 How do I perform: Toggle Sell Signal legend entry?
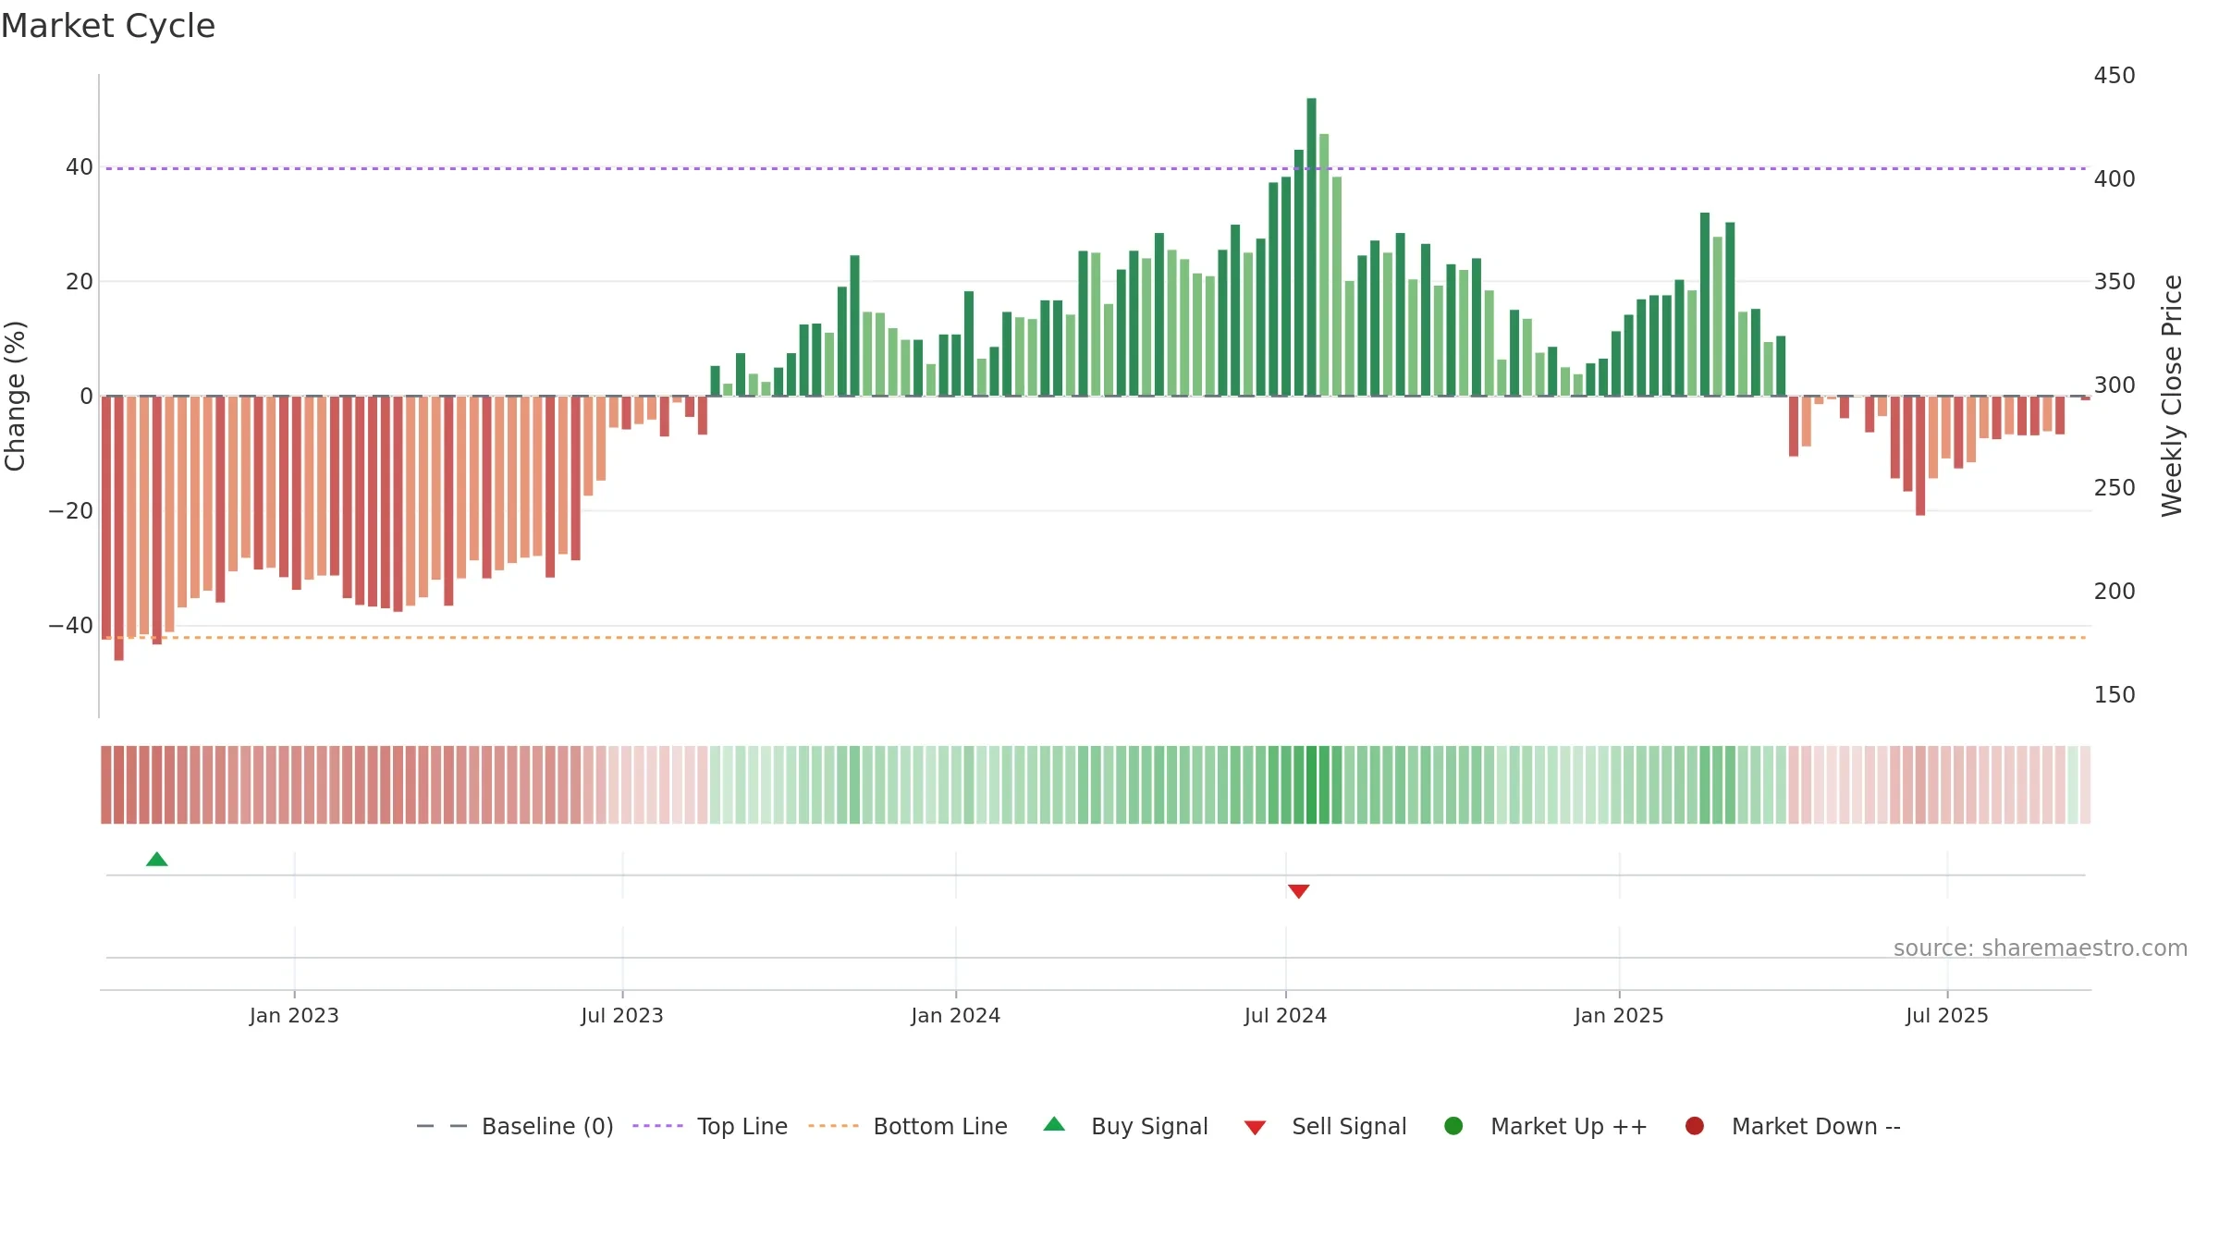tap(1325, 1126)
